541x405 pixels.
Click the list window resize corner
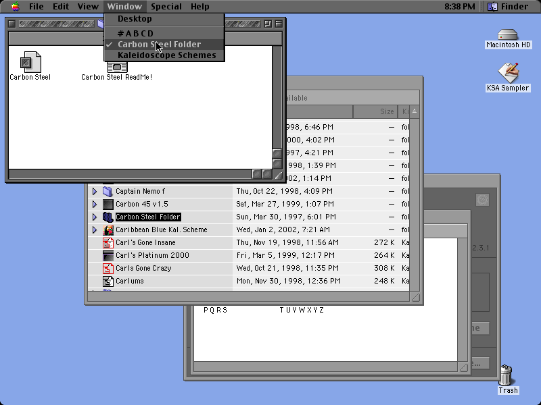click(x=415, y=297)
